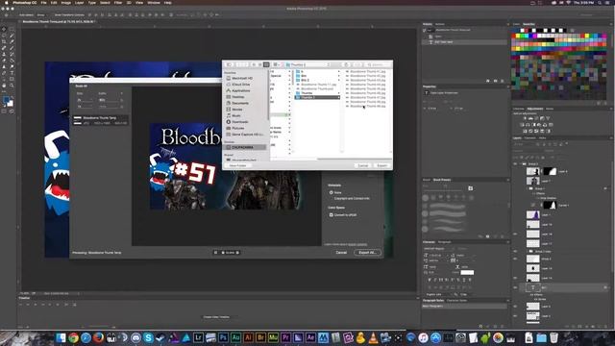615x346 pixels.
Task: Click the foreground color swatch
Action: [6, 100]
